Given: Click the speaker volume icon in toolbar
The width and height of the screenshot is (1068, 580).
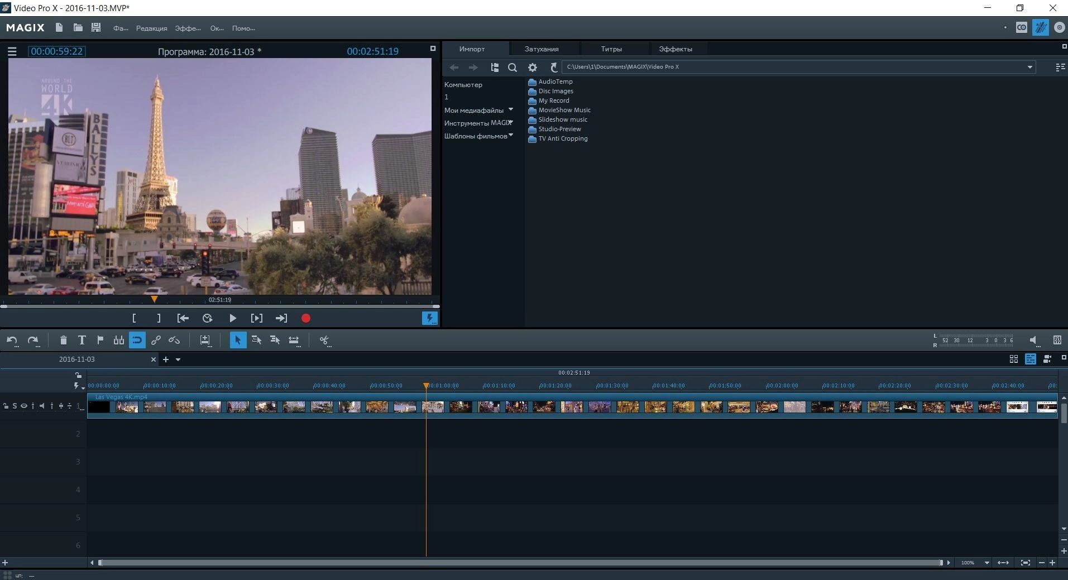Looking at the screenshot, I should (x=1033, y=340).
